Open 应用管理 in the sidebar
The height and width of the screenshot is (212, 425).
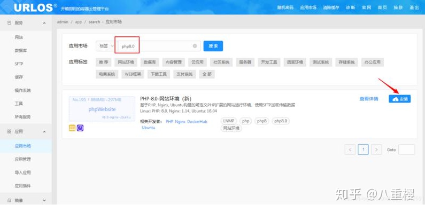(x=23, y=160)
